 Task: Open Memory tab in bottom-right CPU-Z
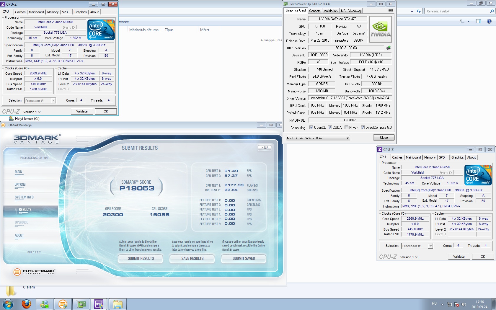(430, 157)
